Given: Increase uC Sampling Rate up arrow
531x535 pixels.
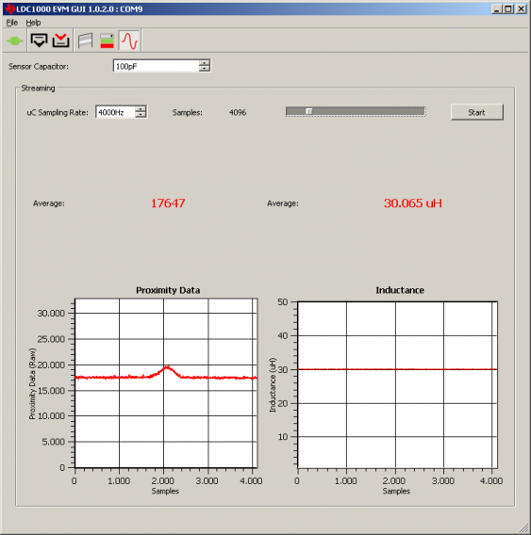Looking at the screenshot, I should pos(141,109).
